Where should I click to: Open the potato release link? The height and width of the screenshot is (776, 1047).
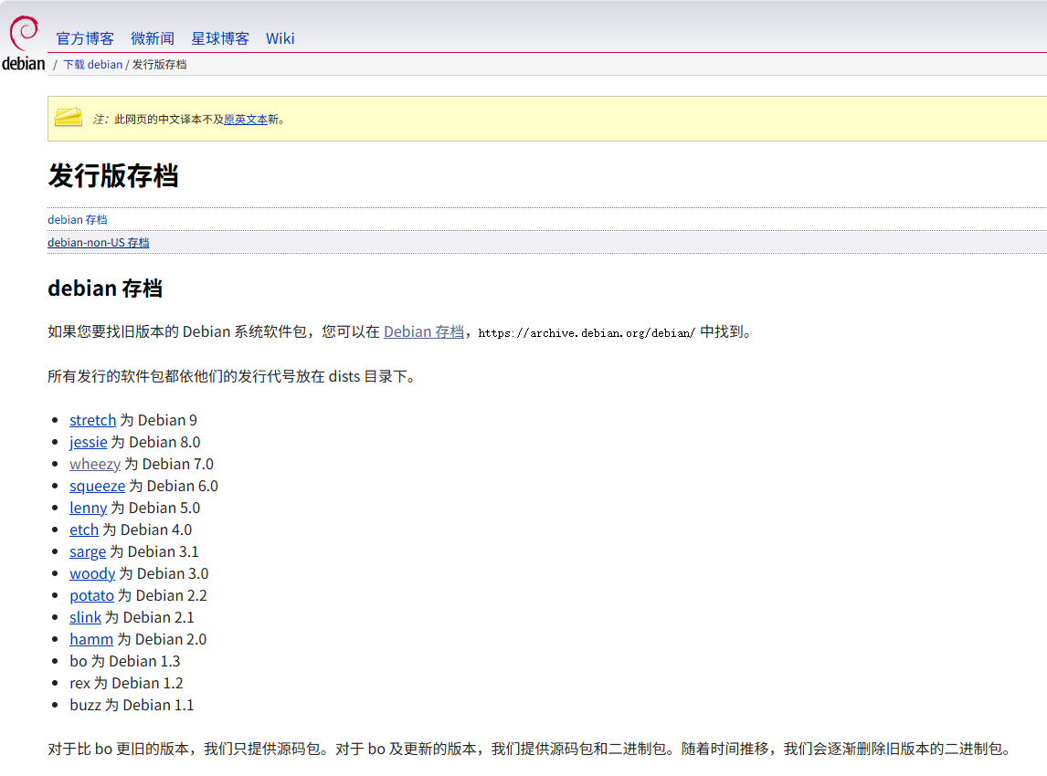[91, 596]
